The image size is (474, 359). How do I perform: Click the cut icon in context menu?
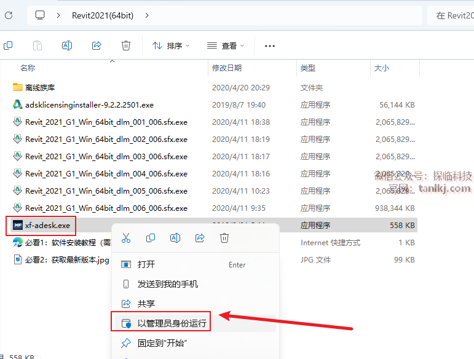[x=126, y=238]
